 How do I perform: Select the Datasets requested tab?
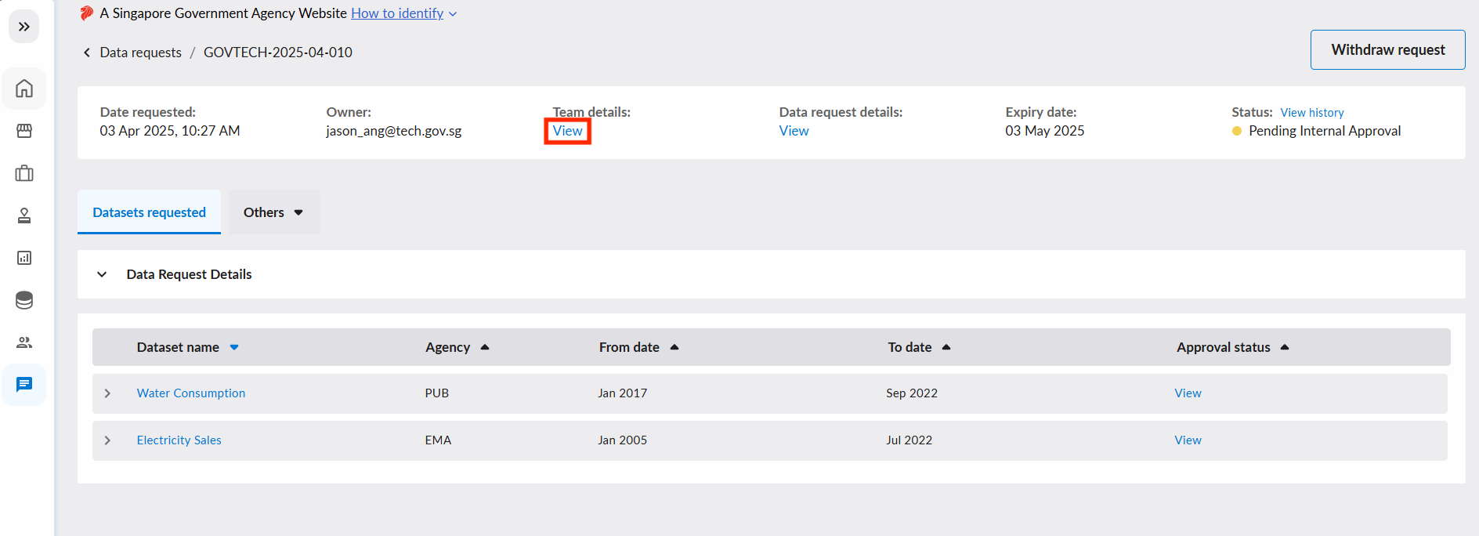point(149,212)
